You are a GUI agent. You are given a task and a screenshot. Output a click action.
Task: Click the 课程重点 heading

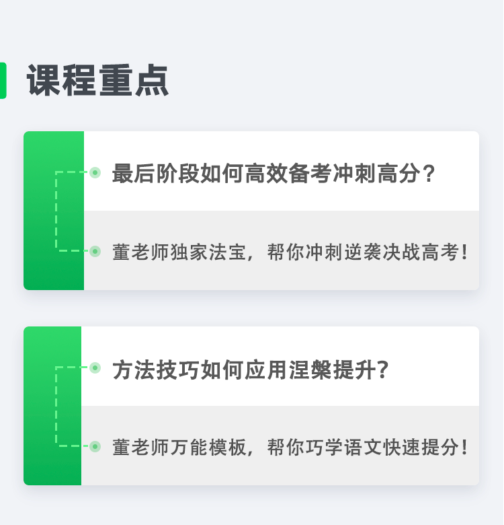pyautogui.click(x=97, y=80)
